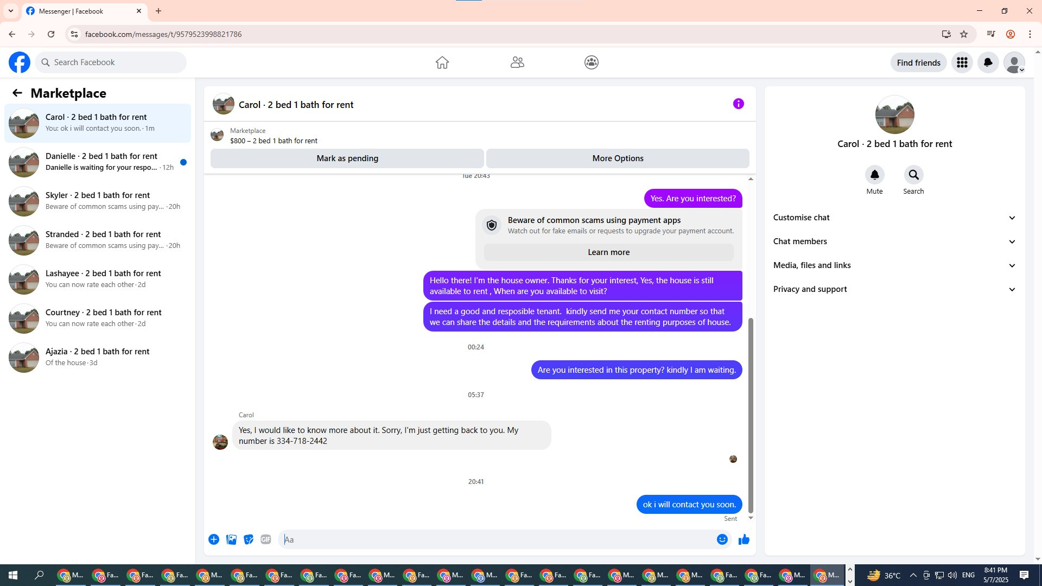Mute the conversation with bell icon
Image resolution: width=1042 pixels, height=586 pixels.
874,175
